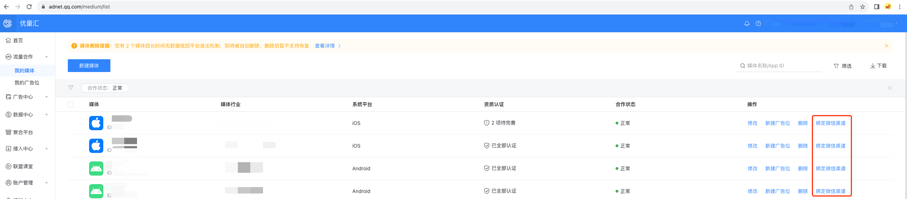Image resolution: width=907 pixels, height=199 pixels.
Task: Clear the 合作状态 filter bar
Action: 890,88
